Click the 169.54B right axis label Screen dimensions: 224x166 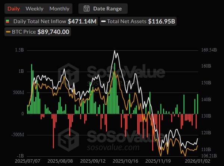click(x=209, y=50)
